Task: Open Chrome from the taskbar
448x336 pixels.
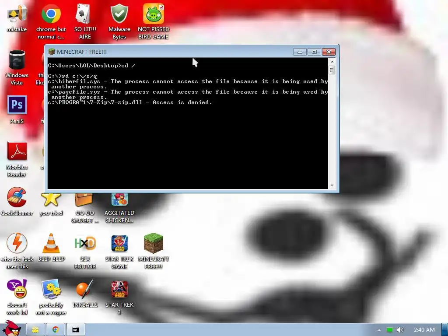Action: pos(56,330)
